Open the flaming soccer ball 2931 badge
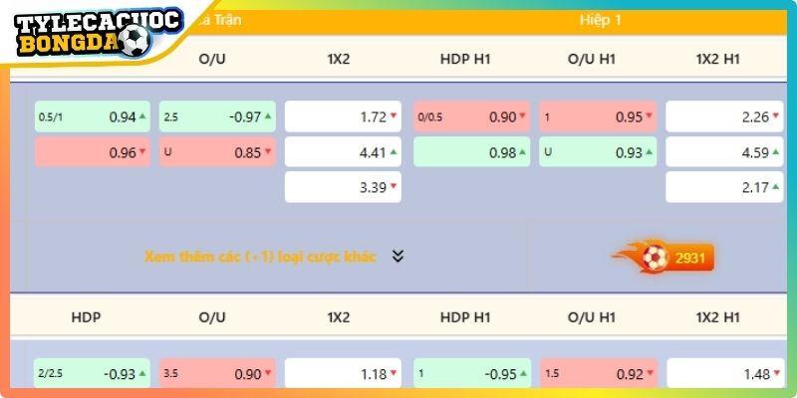This screenshot has height=398, width=797. 664,257
